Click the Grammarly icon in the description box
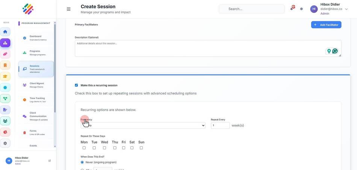 tap(335, 51)
